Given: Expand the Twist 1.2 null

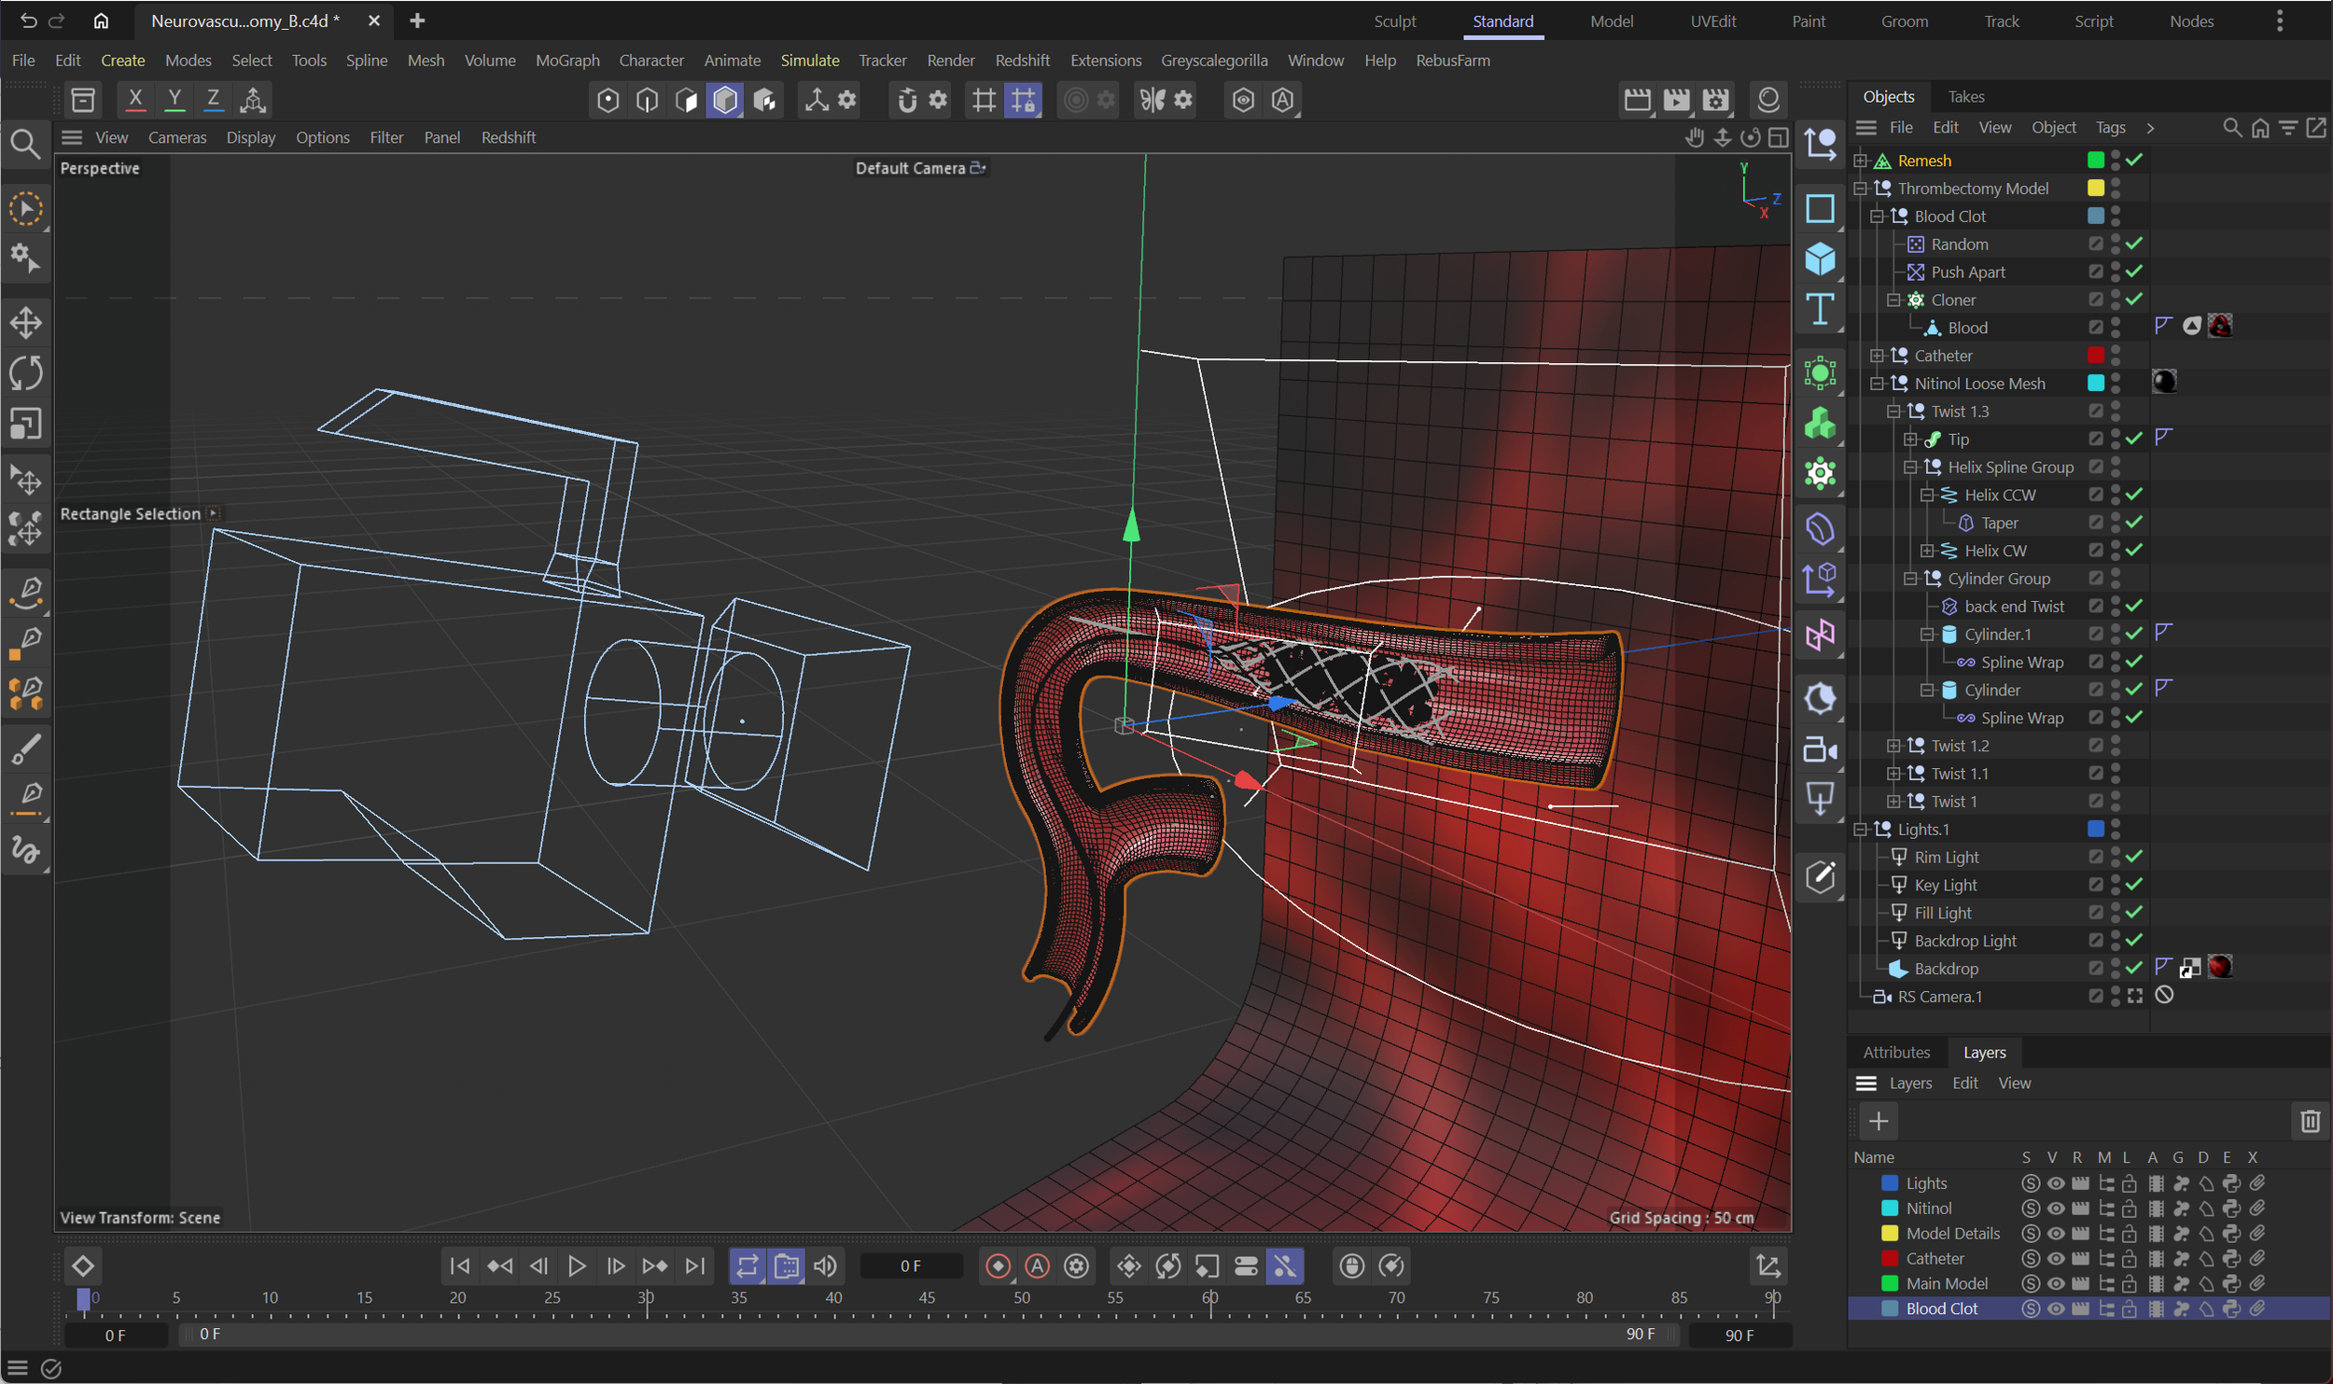Looking at the screenshot, I should click(1894, 746).
